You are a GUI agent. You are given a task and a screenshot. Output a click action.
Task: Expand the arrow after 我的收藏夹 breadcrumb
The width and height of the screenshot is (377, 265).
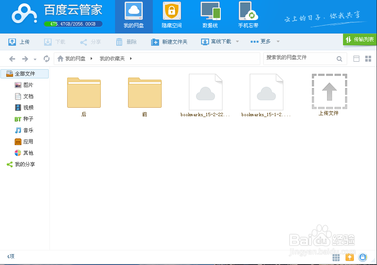coord(131,59)
